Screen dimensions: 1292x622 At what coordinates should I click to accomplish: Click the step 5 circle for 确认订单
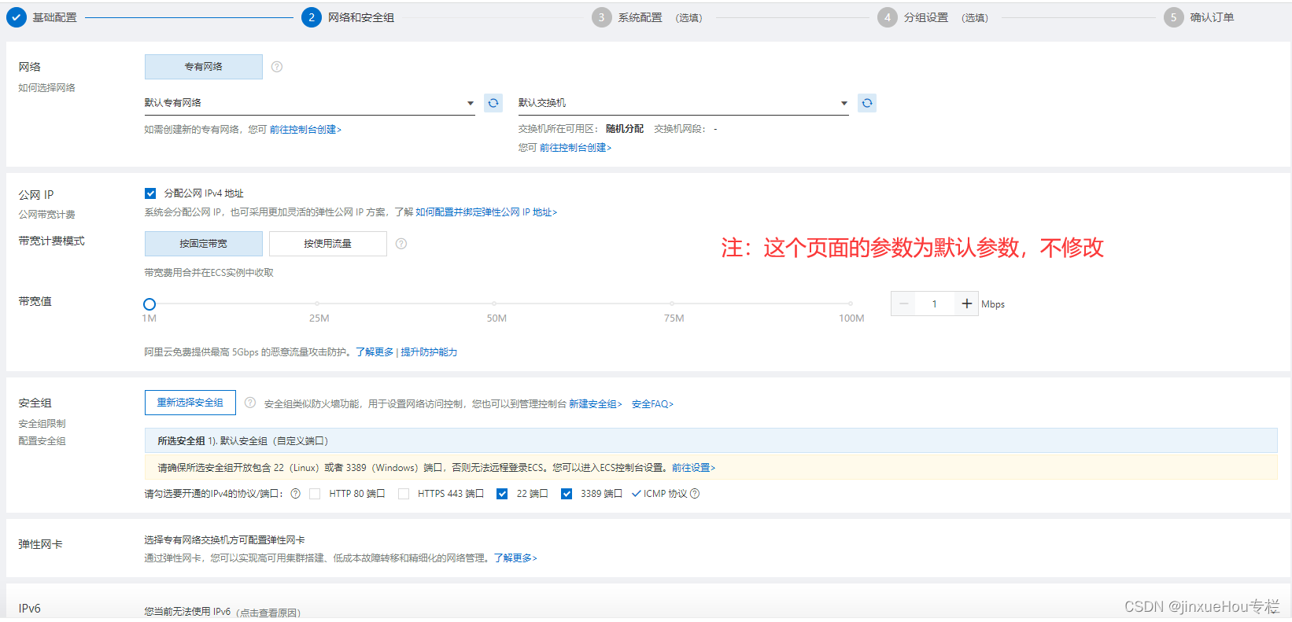(1174, 17)
